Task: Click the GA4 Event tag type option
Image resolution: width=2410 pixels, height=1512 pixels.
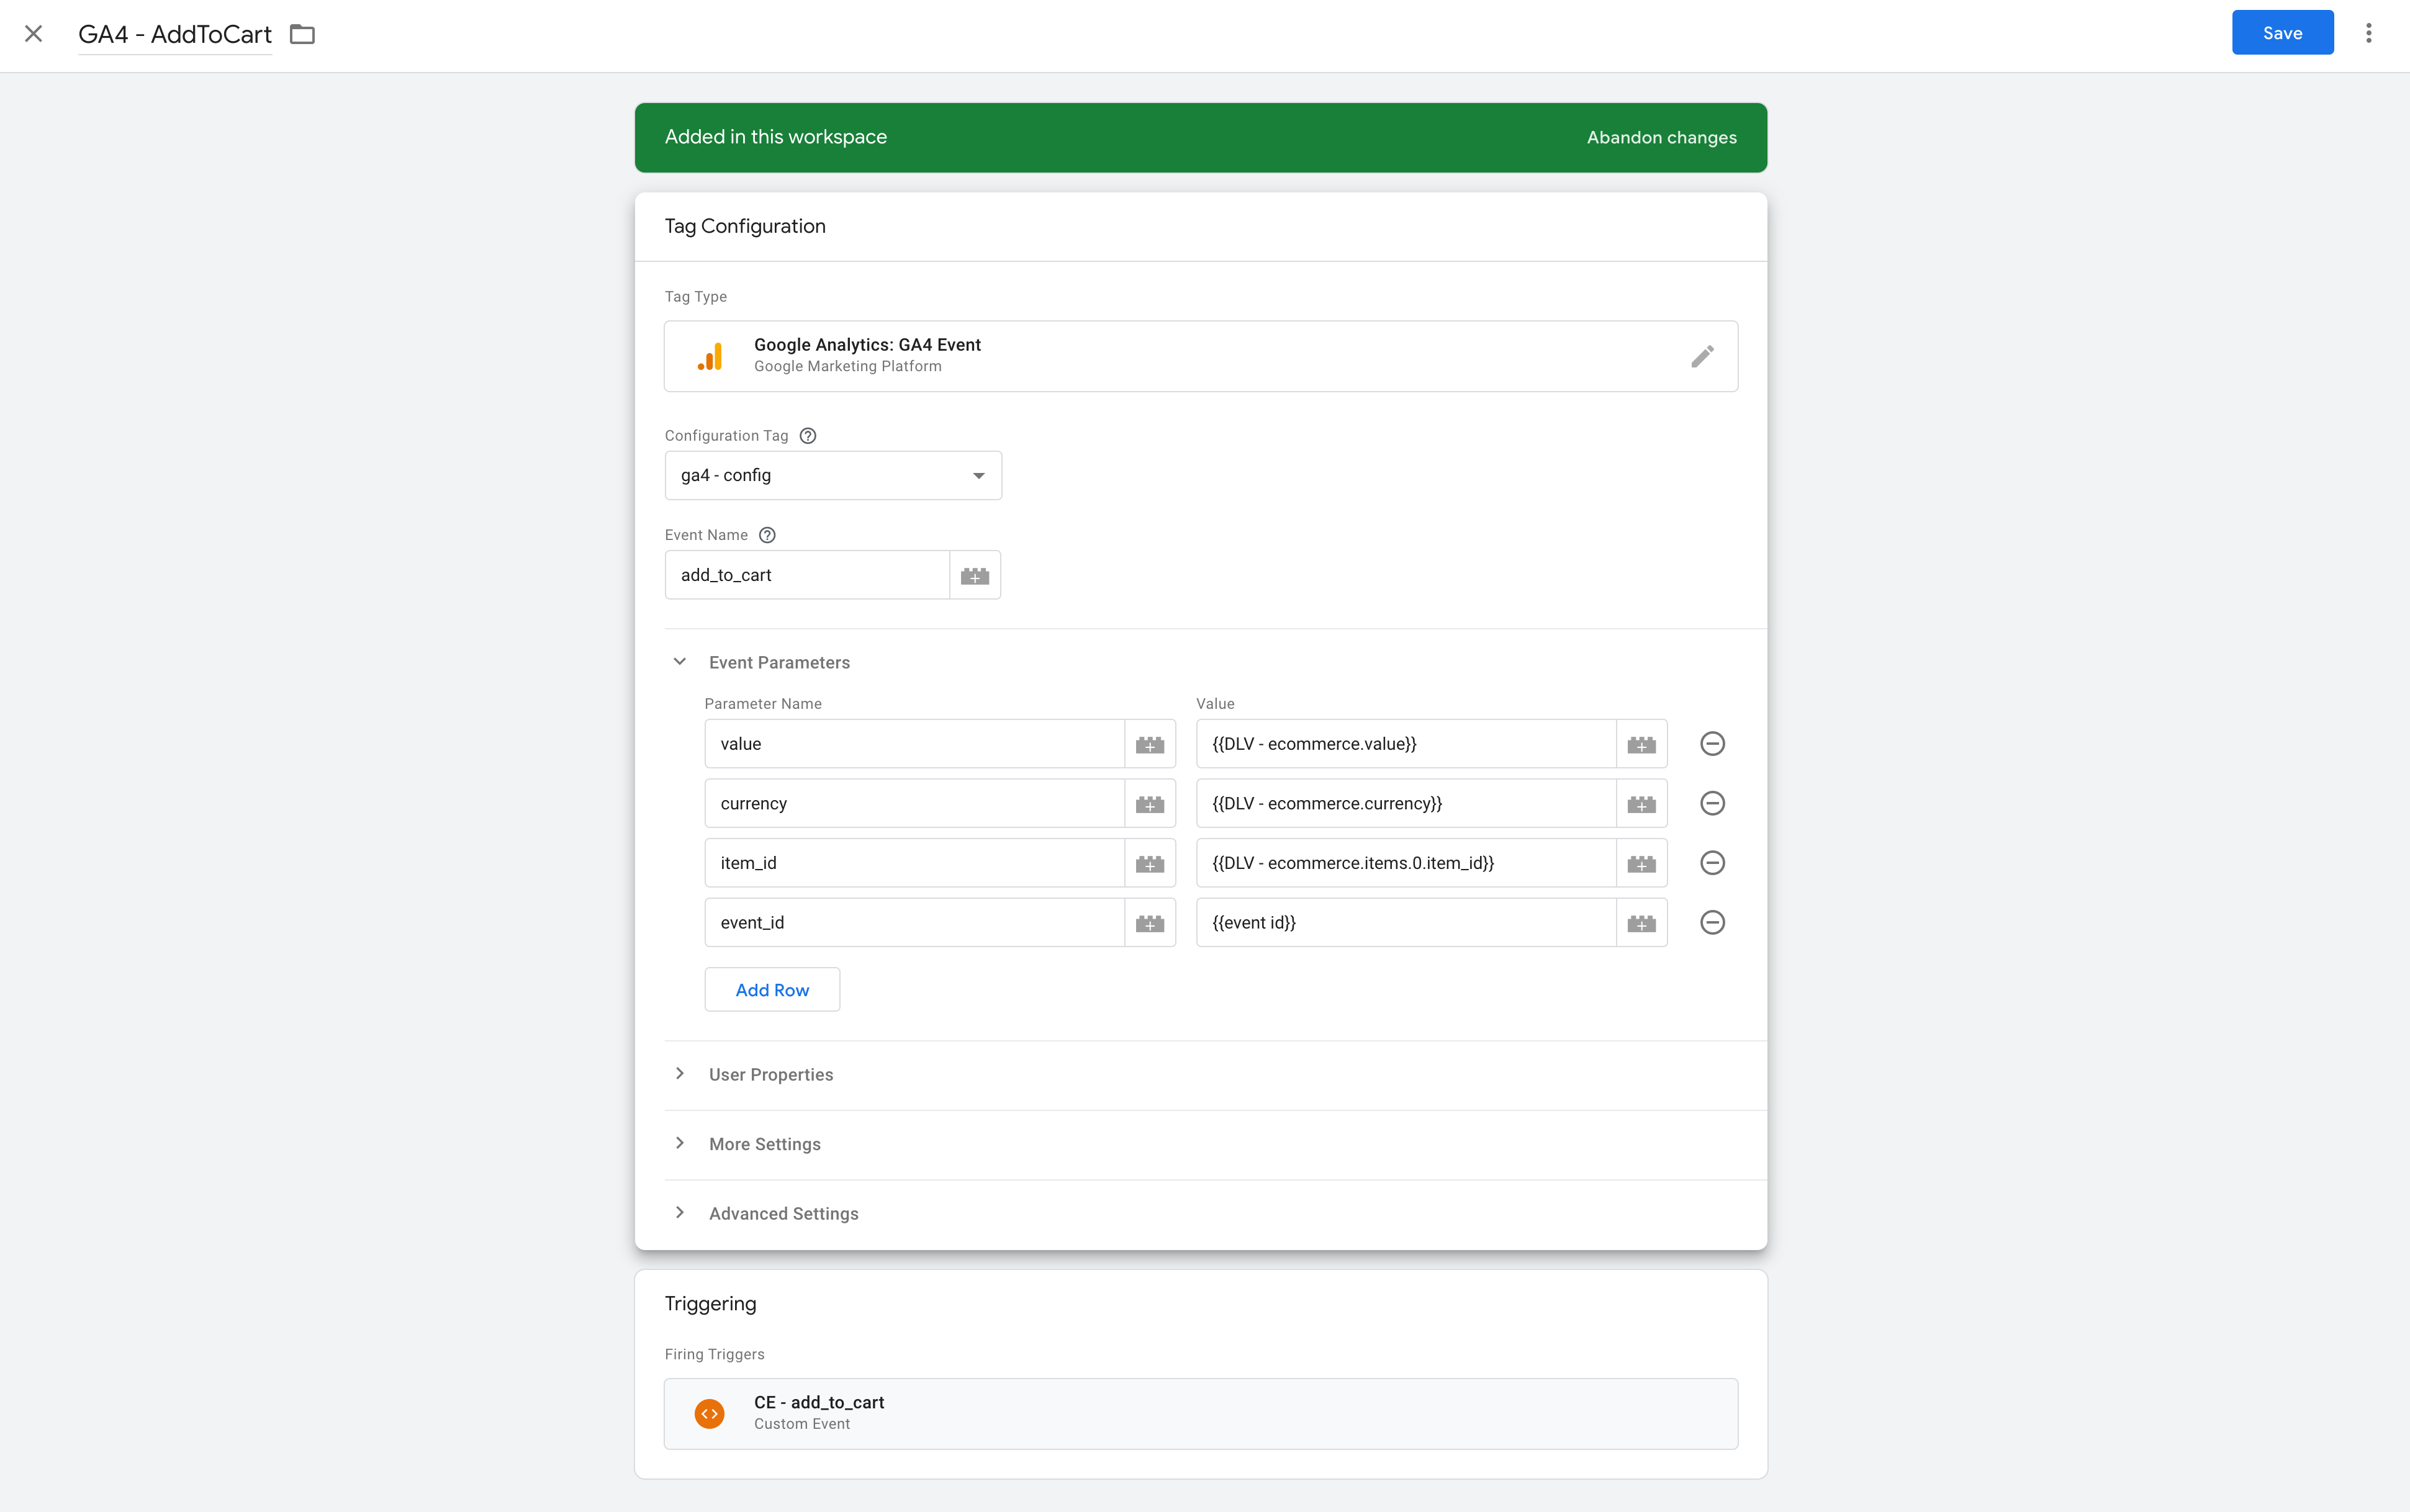Action: pos(1201,356)
